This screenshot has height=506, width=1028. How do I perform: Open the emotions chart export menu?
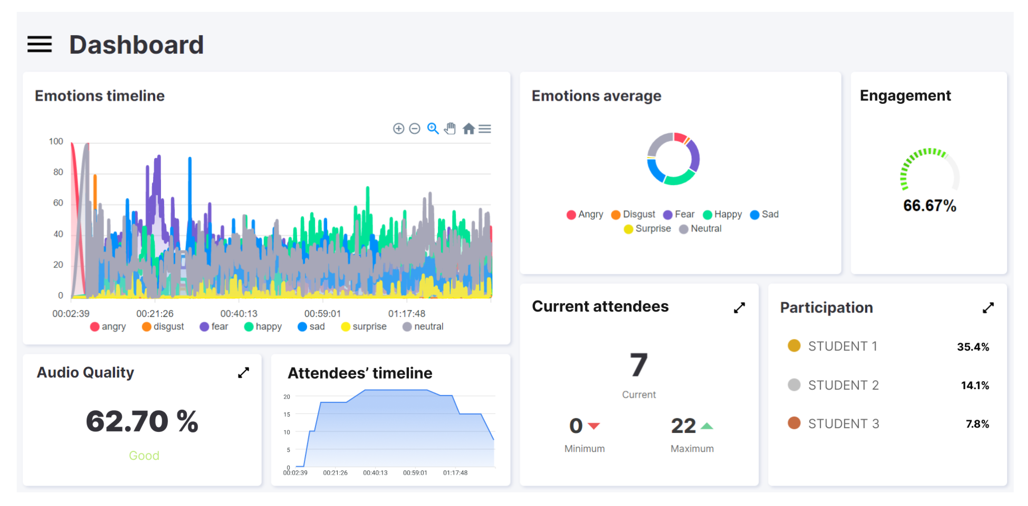click(x=485, y=128)
